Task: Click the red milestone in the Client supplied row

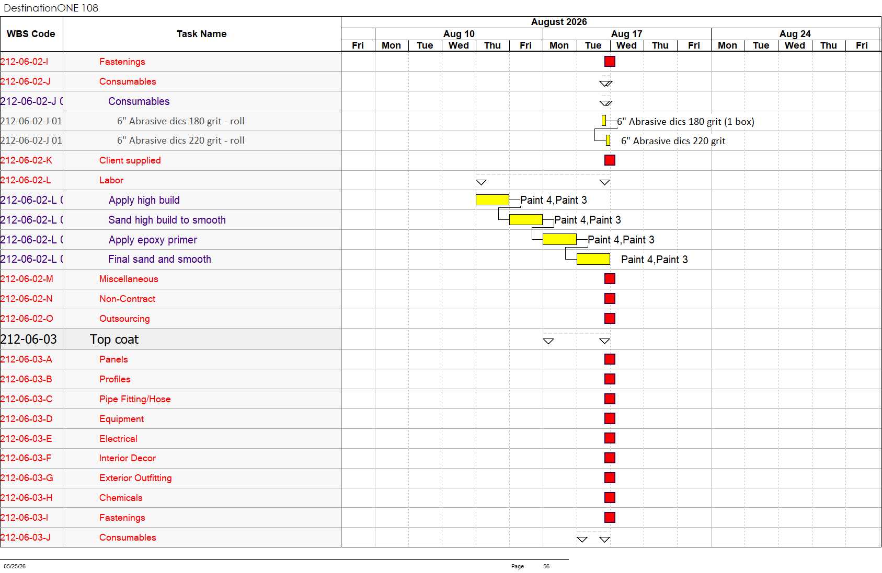Action: [610, 160]
